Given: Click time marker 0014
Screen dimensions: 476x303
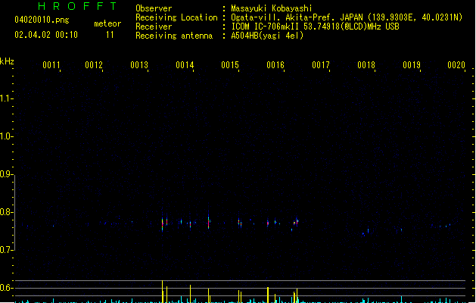Looking at the screenshot, I should [185, 65].
